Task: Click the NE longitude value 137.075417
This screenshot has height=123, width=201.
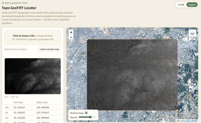Action: tap(43, 113)
